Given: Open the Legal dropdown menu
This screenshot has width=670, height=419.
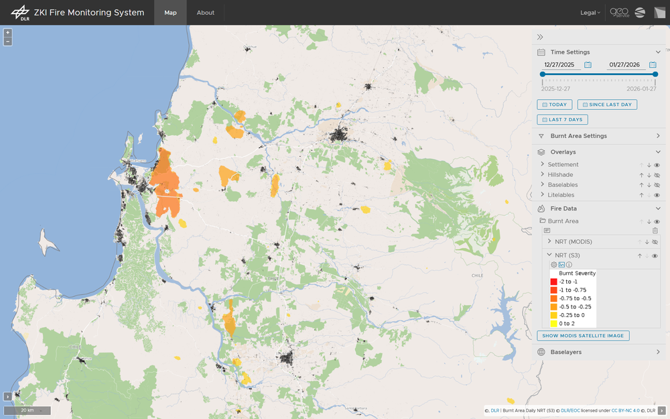Looking at the screenshot, I should coord(590,13).
